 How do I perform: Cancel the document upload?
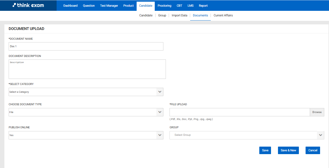coord(313,150)
